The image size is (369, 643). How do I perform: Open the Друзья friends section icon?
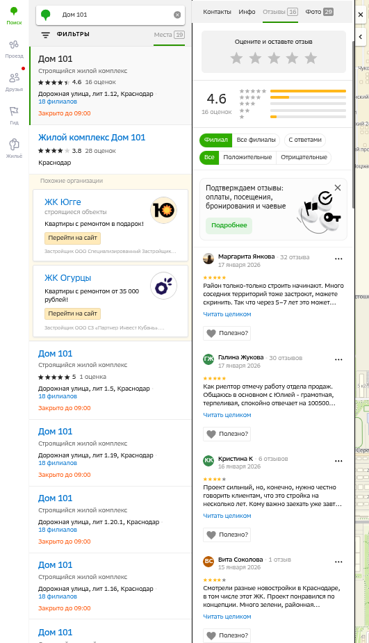coord(14,77)
